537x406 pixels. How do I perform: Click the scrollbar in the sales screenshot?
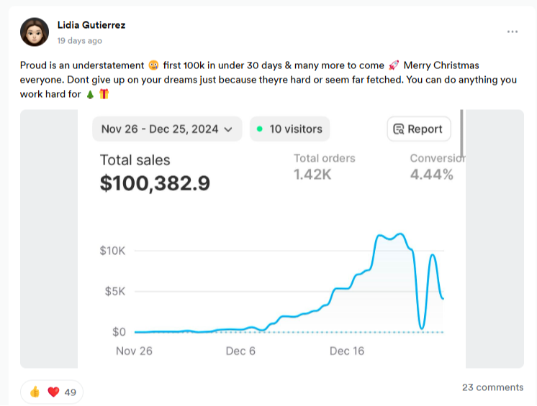tap(461, 133)
